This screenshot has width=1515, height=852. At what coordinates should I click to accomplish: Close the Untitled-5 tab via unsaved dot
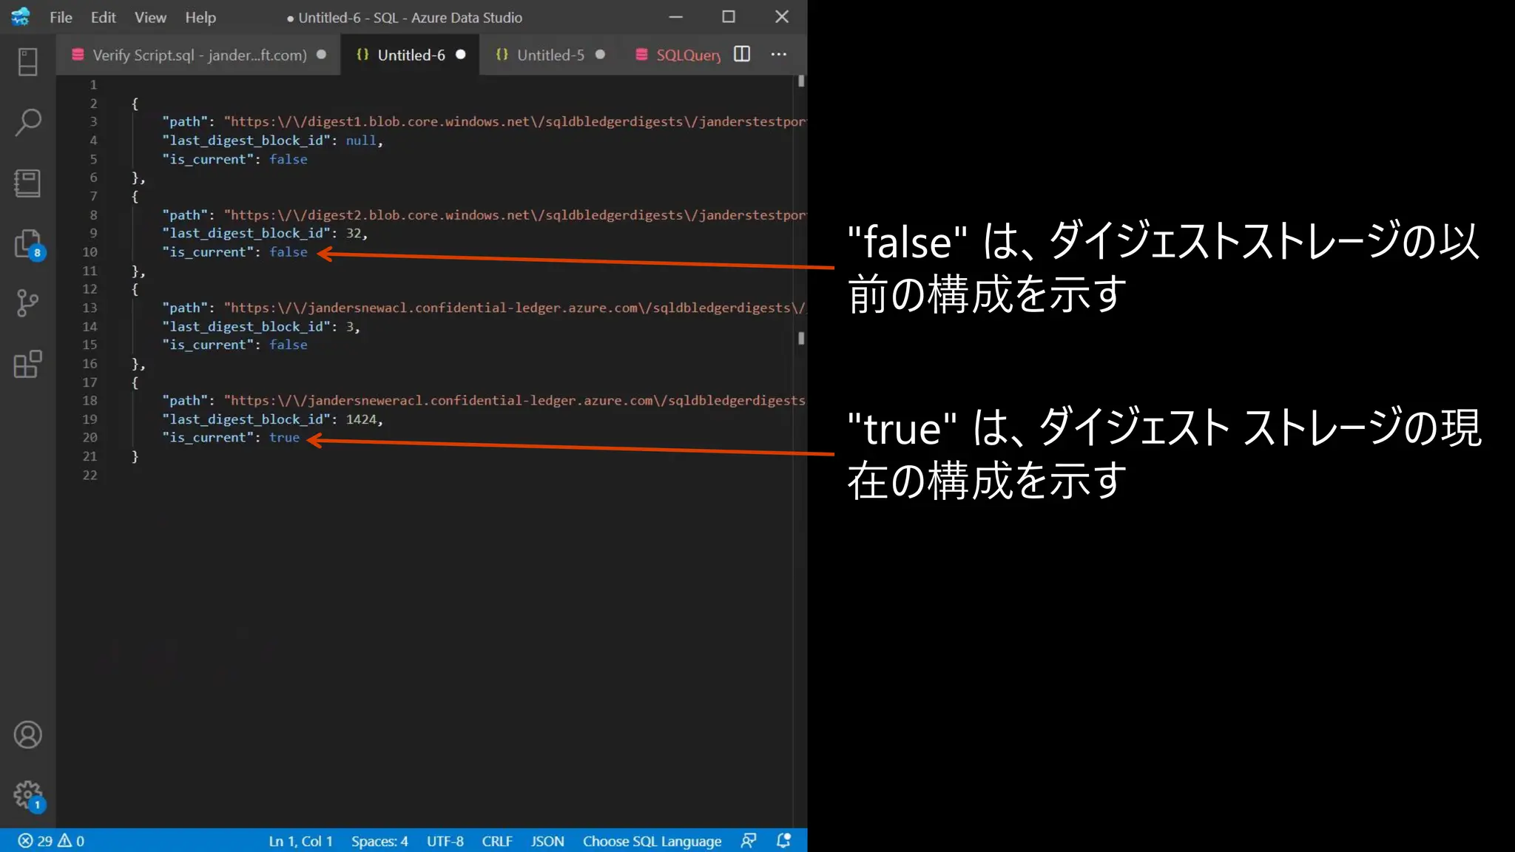pyautogui.click(x=600, y=54)
